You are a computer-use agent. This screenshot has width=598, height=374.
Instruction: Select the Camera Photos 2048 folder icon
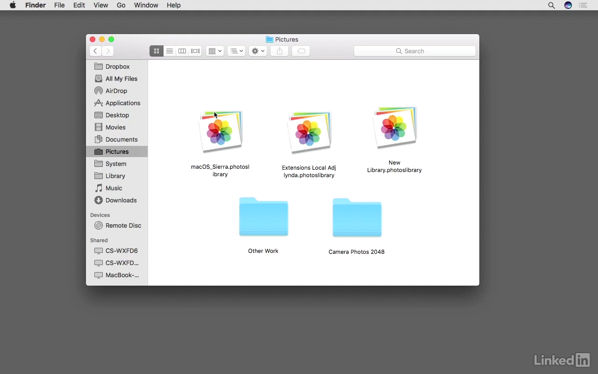pyautogui.click(x=357, y=218)
